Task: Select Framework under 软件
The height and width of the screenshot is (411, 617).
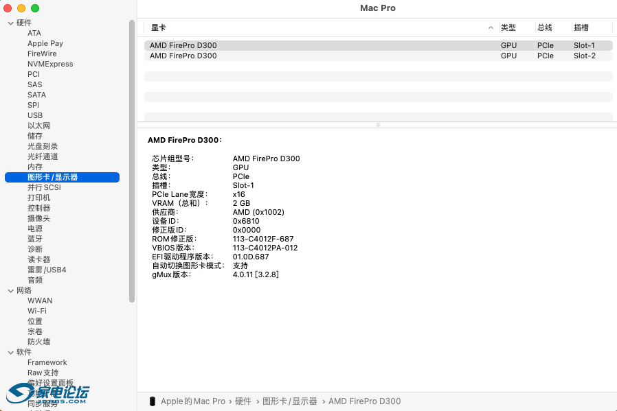Action: (x=47, y=362)
